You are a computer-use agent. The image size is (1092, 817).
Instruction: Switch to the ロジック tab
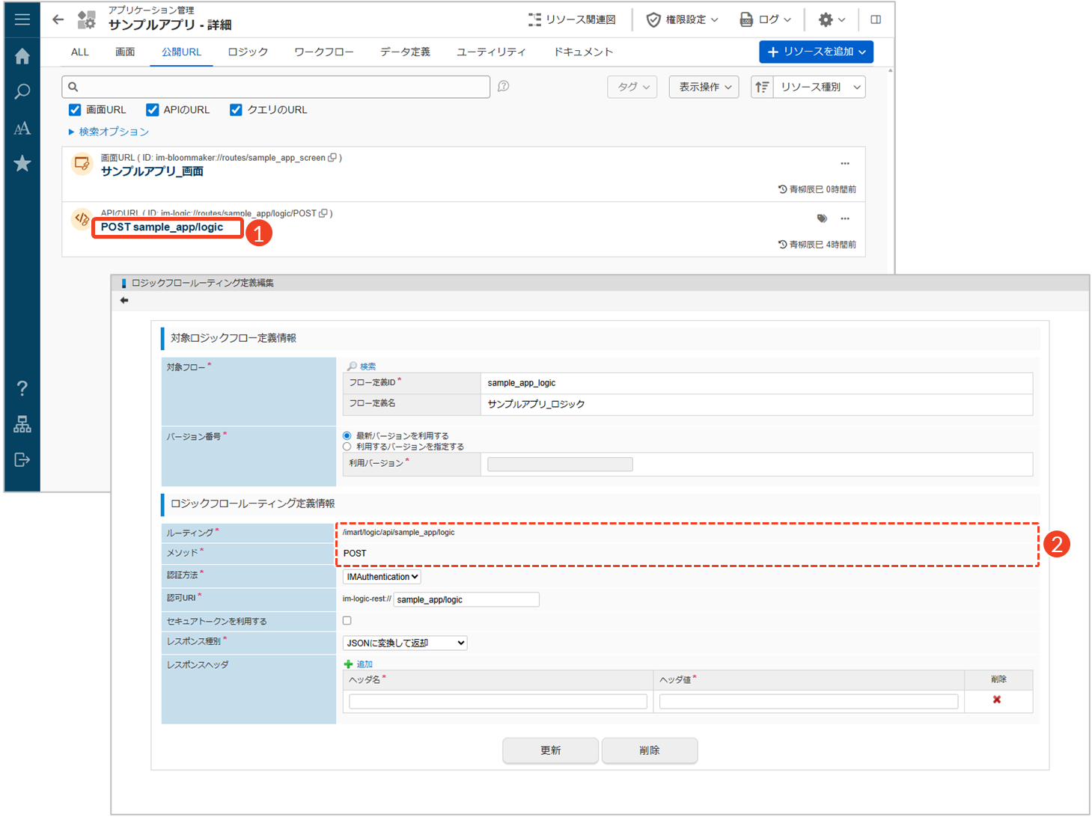point(248,52)
